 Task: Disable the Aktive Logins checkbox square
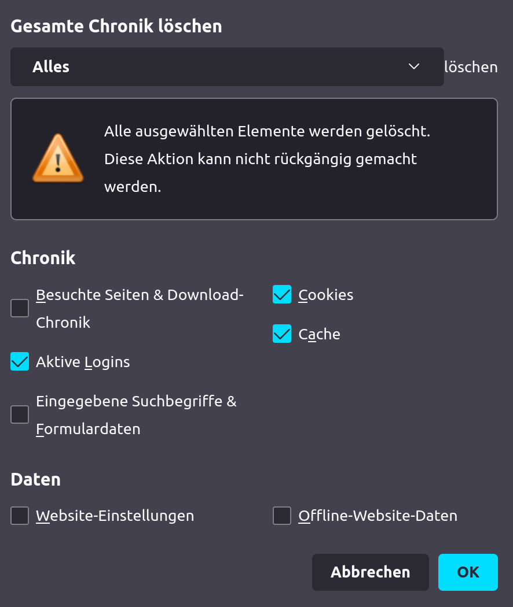(x=20, y=361)
